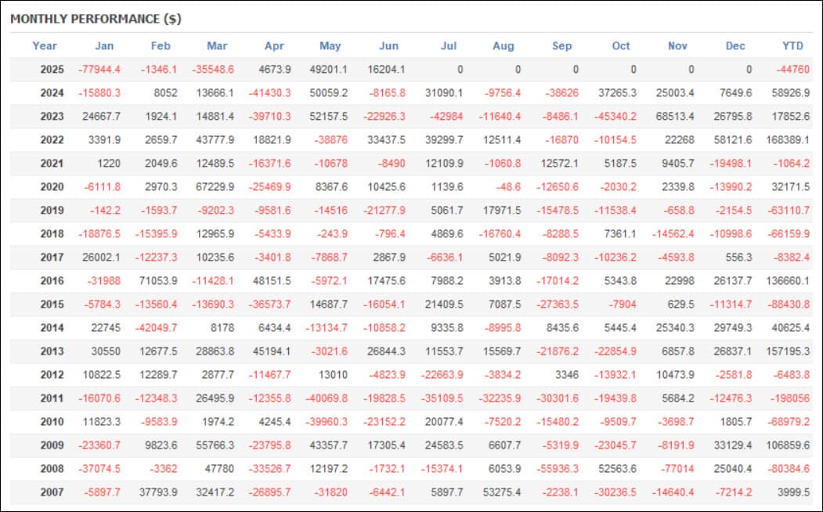
Task: Select the Monthly Performance ($) heading
Action: 96,19
